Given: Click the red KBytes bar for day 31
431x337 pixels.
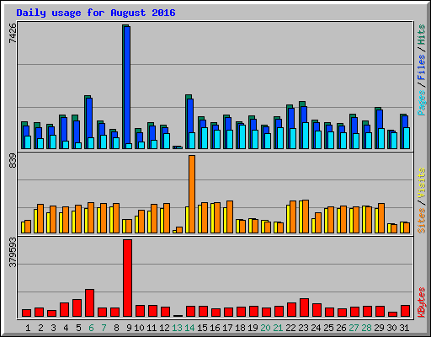Looking at the screenshot, I should pyautogui.click(x=405, y=311).
